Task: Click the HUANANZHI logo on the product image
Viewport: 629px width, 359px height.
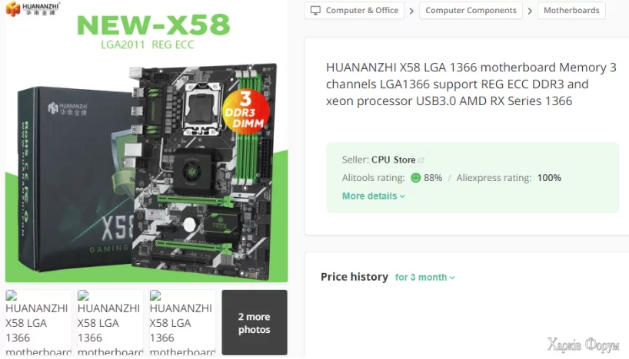Action: click(x=33, y=8)
